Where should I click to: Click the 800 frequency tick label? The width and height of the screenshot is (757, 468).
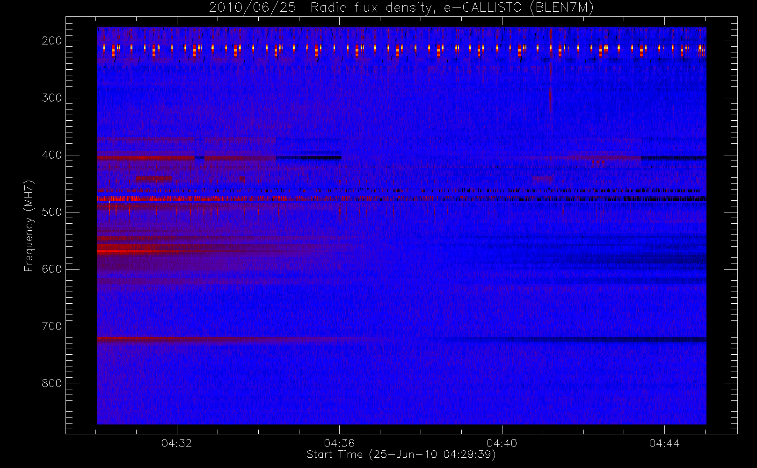click(52, 383)
